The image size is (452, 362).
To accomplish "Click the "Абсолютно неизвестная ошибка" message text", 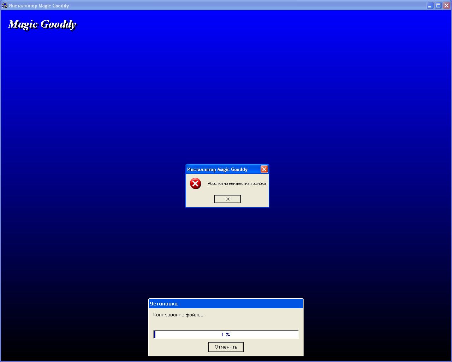I will tap(237, 183).
